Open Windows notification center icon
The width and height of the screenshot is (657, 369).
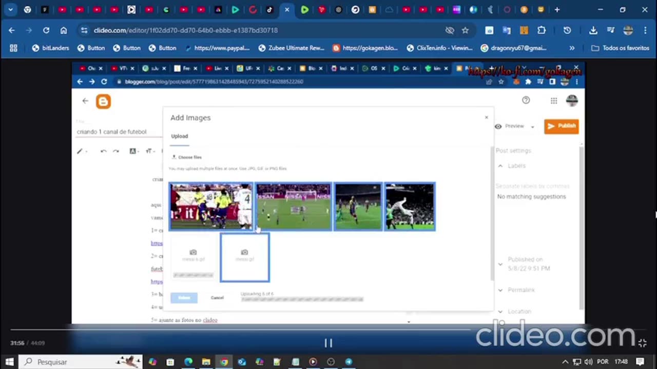pos(640,362)
